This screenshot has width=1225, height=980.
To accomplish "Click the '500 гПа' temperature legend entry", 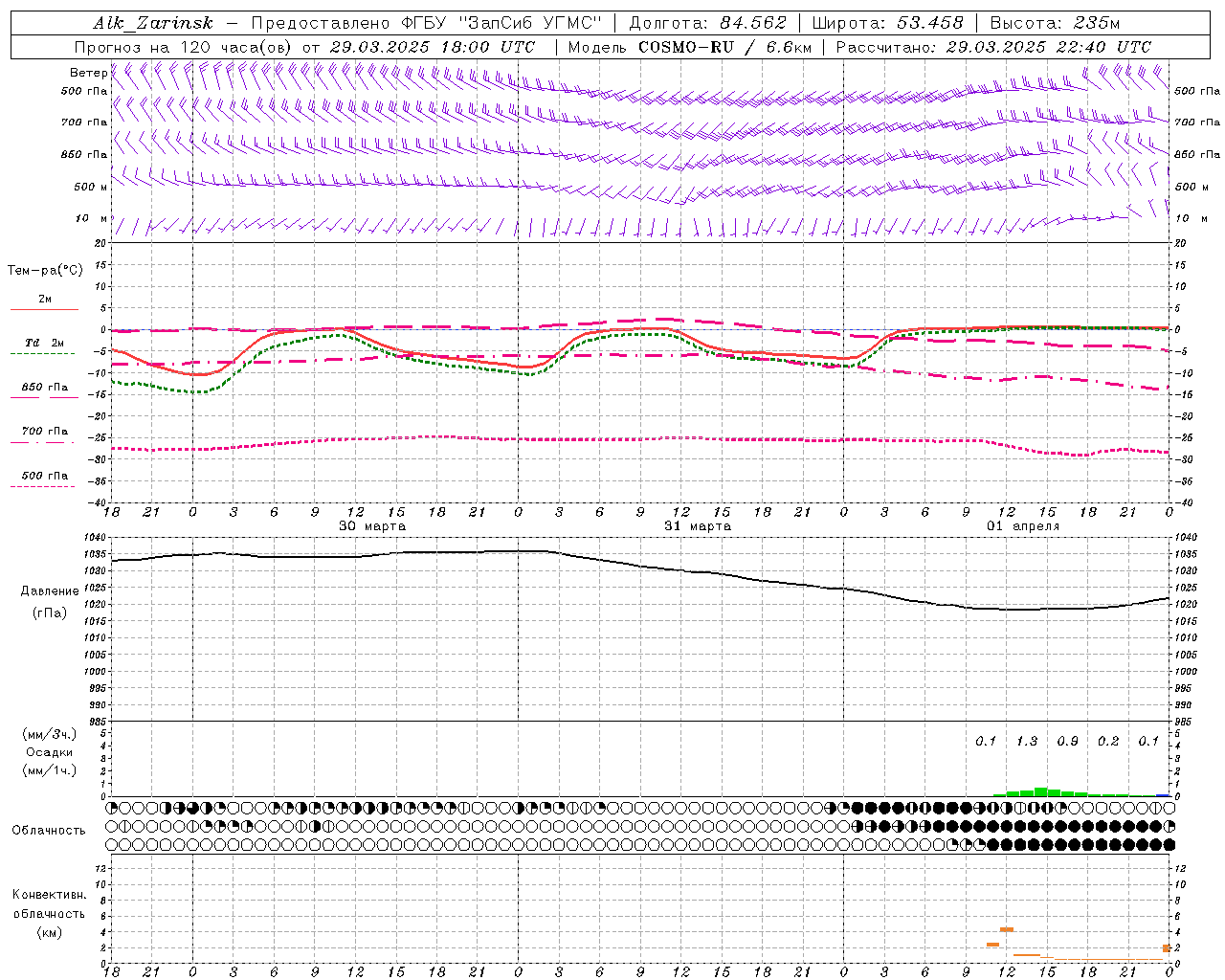I will click(x=45, y=476).
